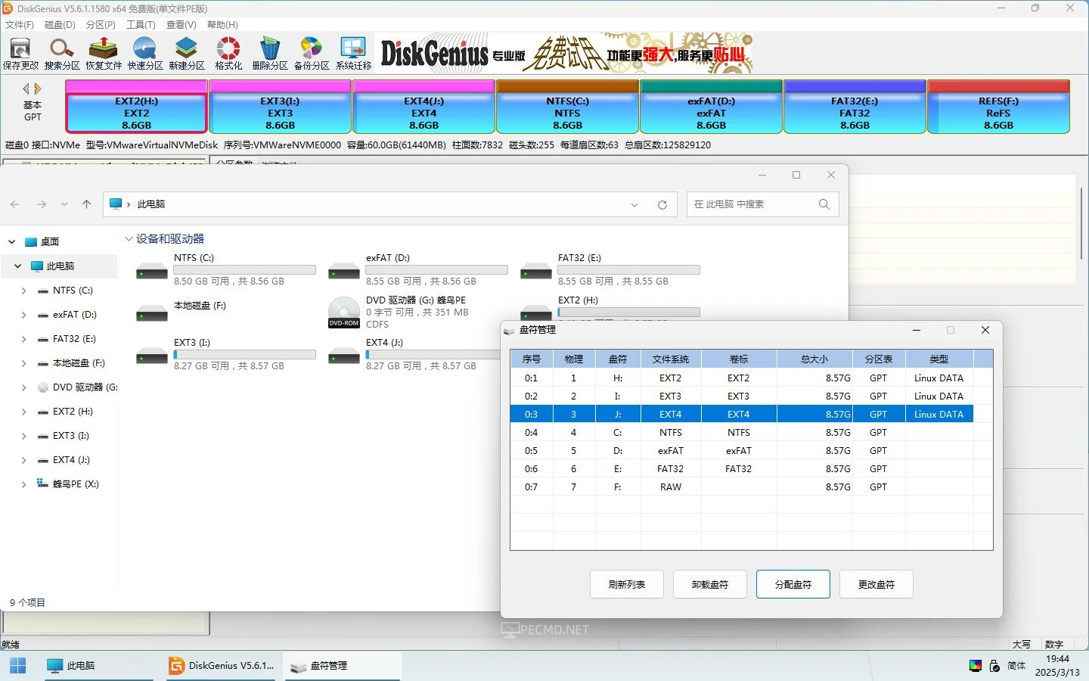Click the display color tray icon
1089x681 pixels.
pyautogui.click(x=976, y=666)
